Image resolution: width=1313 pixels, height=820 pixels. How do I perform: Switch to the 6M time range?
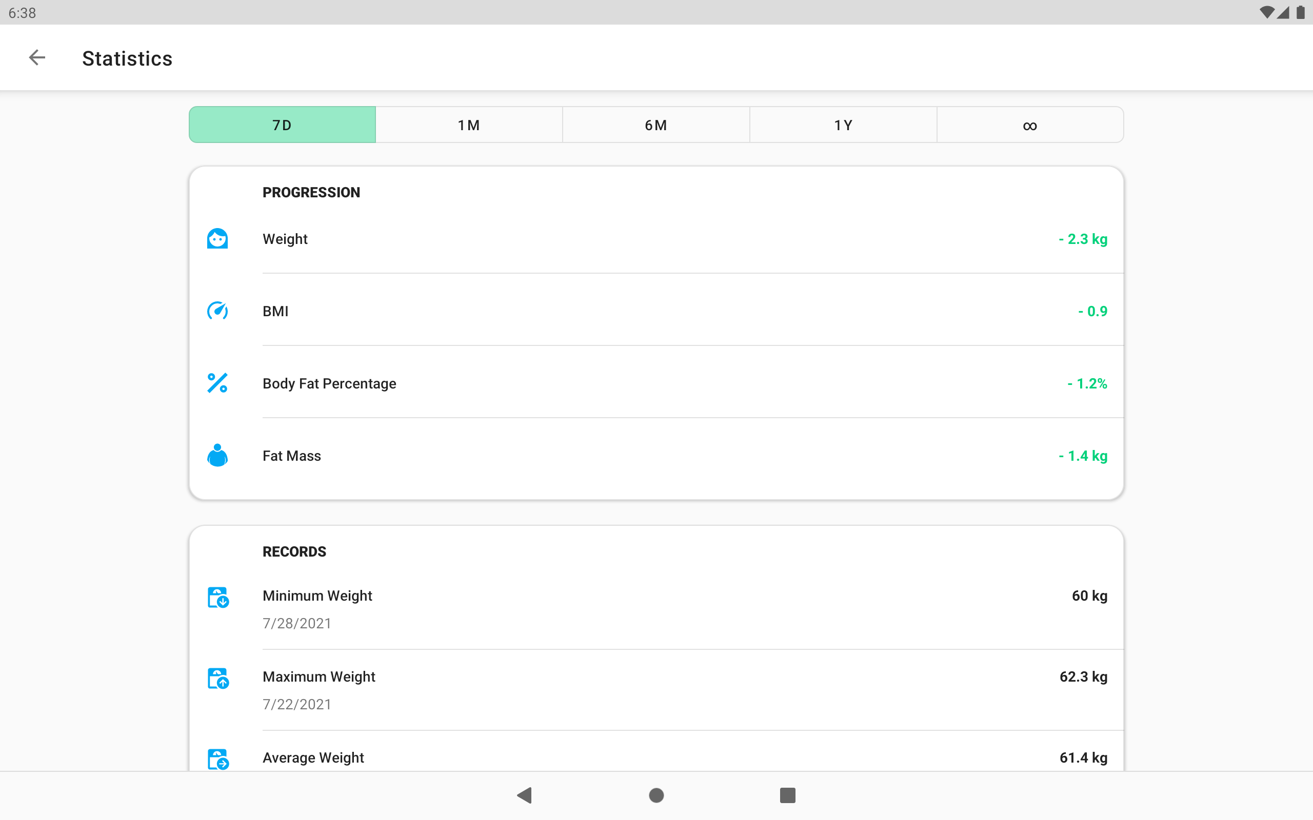click(656, 125)
